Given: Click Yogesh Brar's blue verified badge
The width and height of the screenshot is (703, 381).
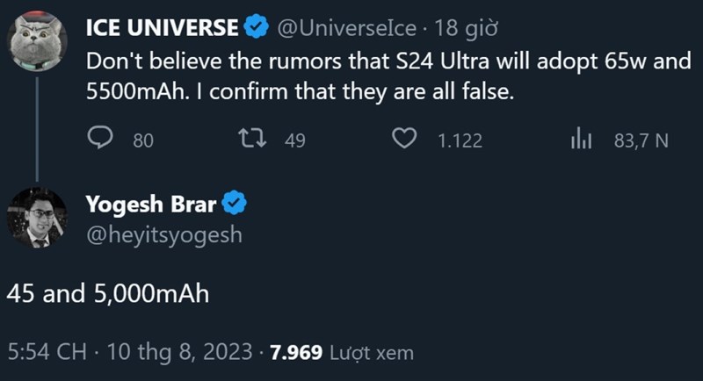Looking at the screenshot, I should pyautogui.click(x=233, y=205).
